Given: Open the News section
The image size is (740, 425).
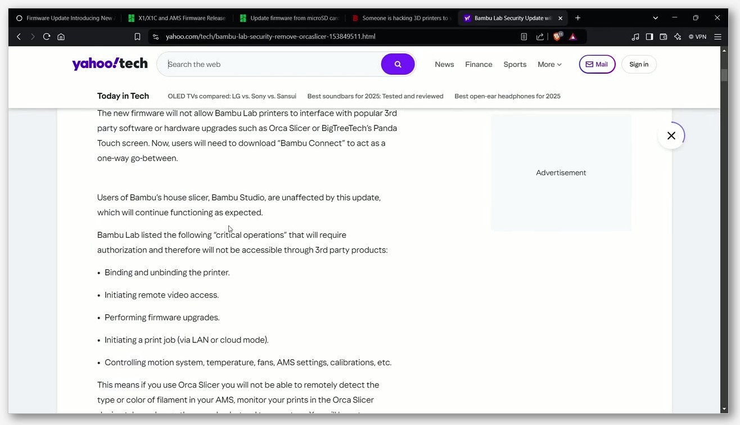Looking at the screenshot, I should point(444,64).
